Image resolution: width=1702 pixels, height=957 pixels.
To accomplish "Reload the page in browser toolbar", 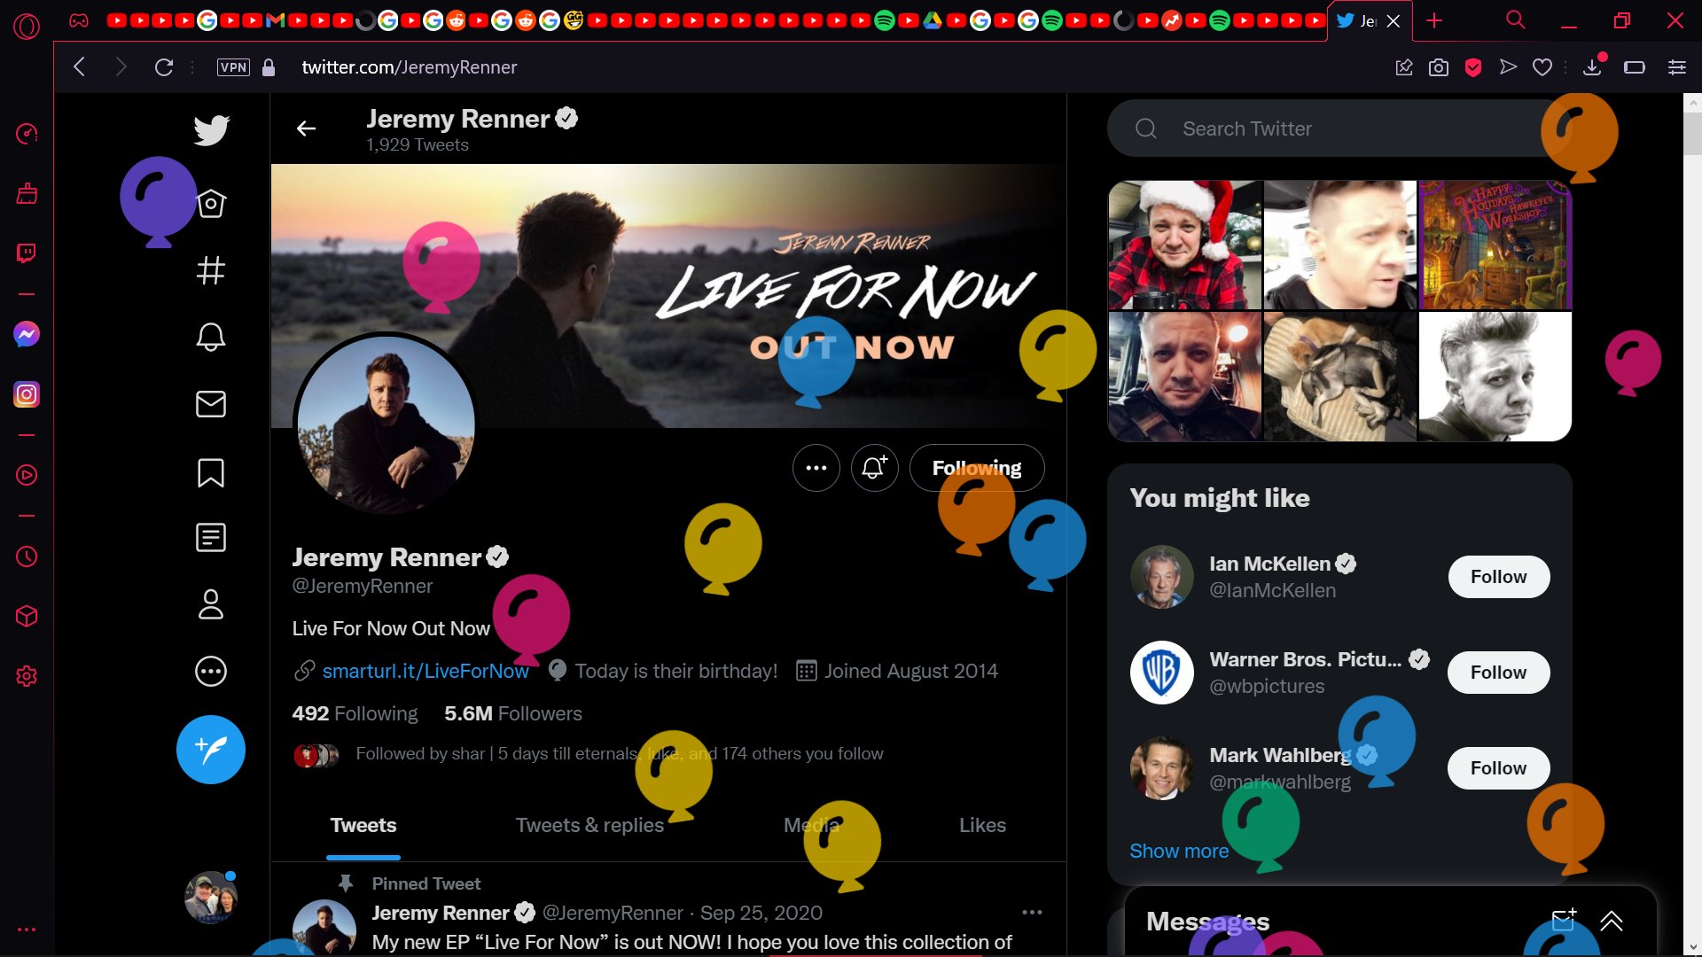I will point(164,67).
